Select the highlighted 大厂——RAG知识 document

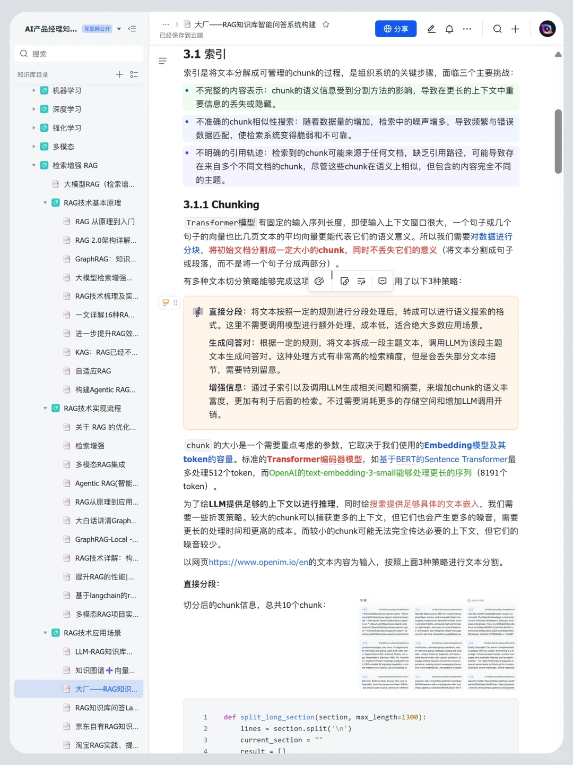click(x=79, y=689)
